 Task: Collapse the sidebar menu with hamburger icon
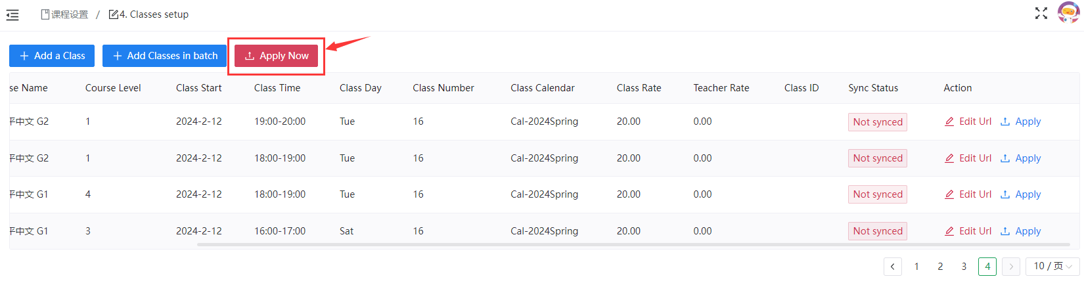point(12,14)
